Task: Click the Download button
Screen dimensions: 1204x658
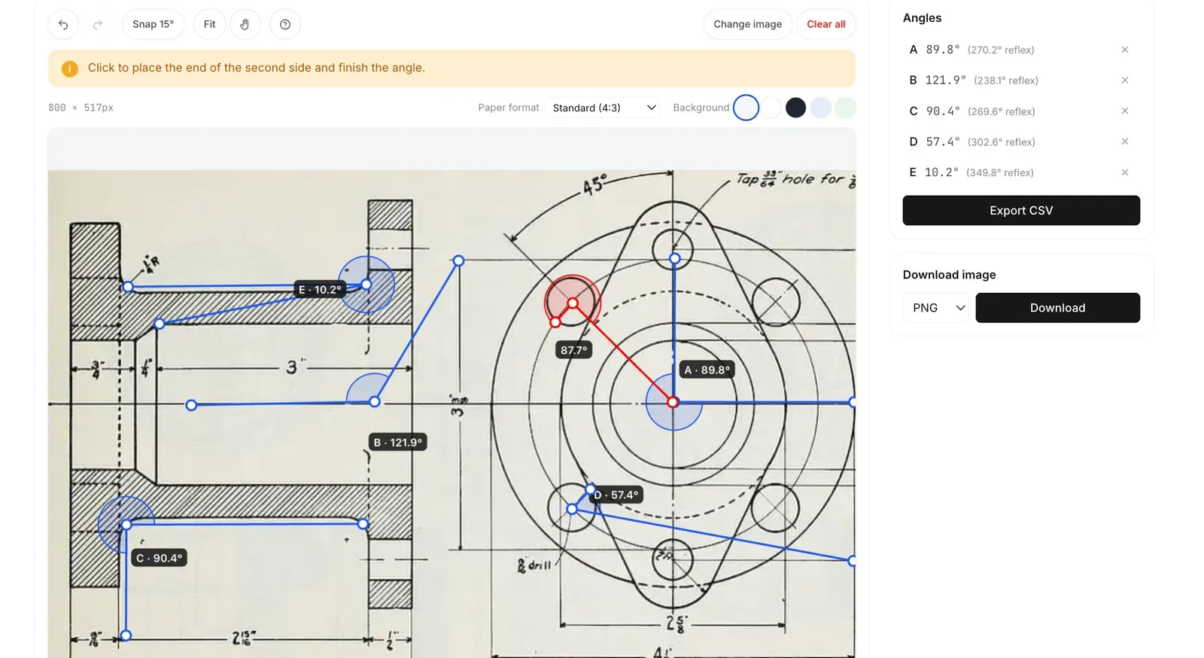Action: 1057,308
